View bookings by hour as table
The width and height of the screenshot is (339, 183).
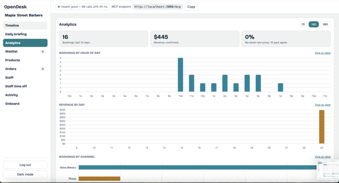click(323, 53)
